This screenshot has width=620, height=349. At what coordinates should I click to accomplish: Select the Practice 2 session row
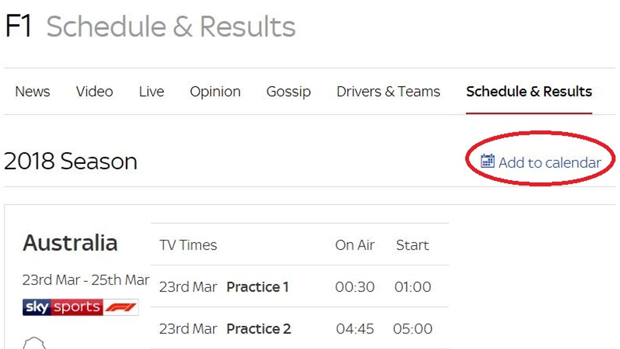(x=258, y=328)
